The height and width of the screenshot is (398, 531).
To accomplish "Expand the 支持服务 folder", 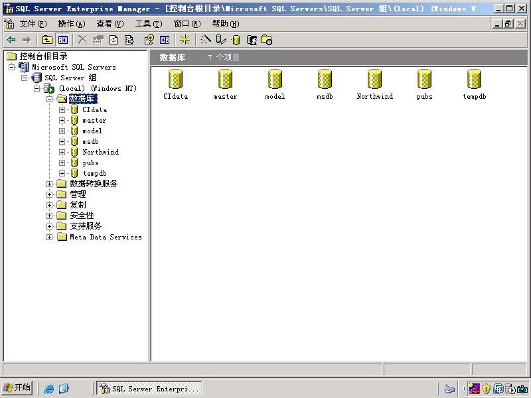I will pos(49,226).
